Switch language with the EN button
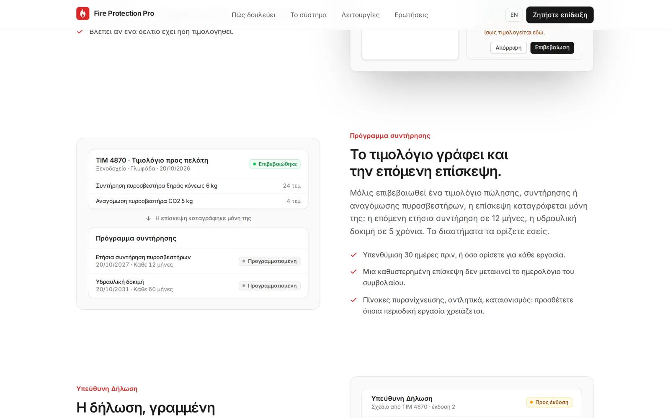 (514, 15)
